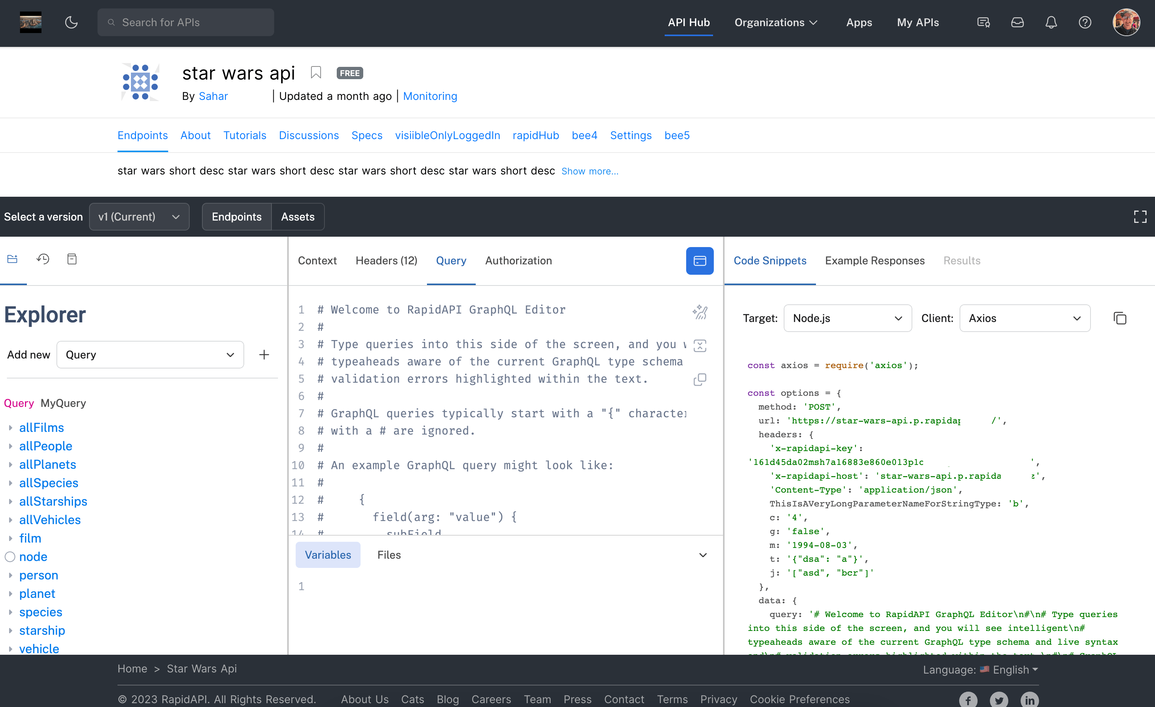Open the inbox tray icon

coord(1017,22)
